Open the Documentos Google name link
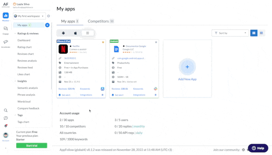This screenshot has height=155, width=272. (136, 46)
